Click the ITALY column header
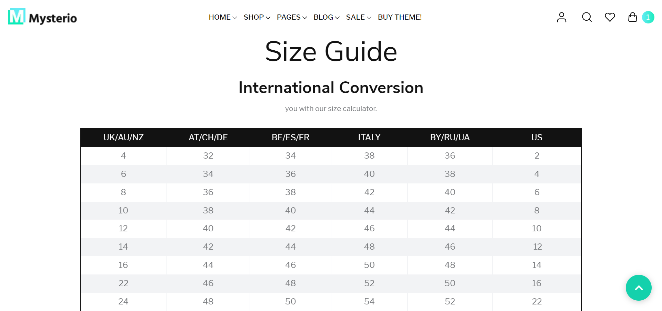Viewport: 662px width, 311px height. pyautogui.click(x=369, y=137)
